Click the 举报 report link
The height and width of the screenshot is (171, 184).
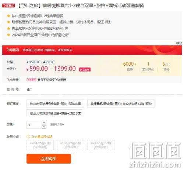pyautogui.click(x=179, y=43)
